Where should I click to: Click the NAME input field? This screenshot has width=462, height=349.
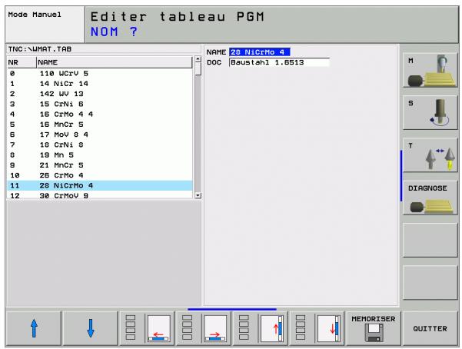coord(260,52)
